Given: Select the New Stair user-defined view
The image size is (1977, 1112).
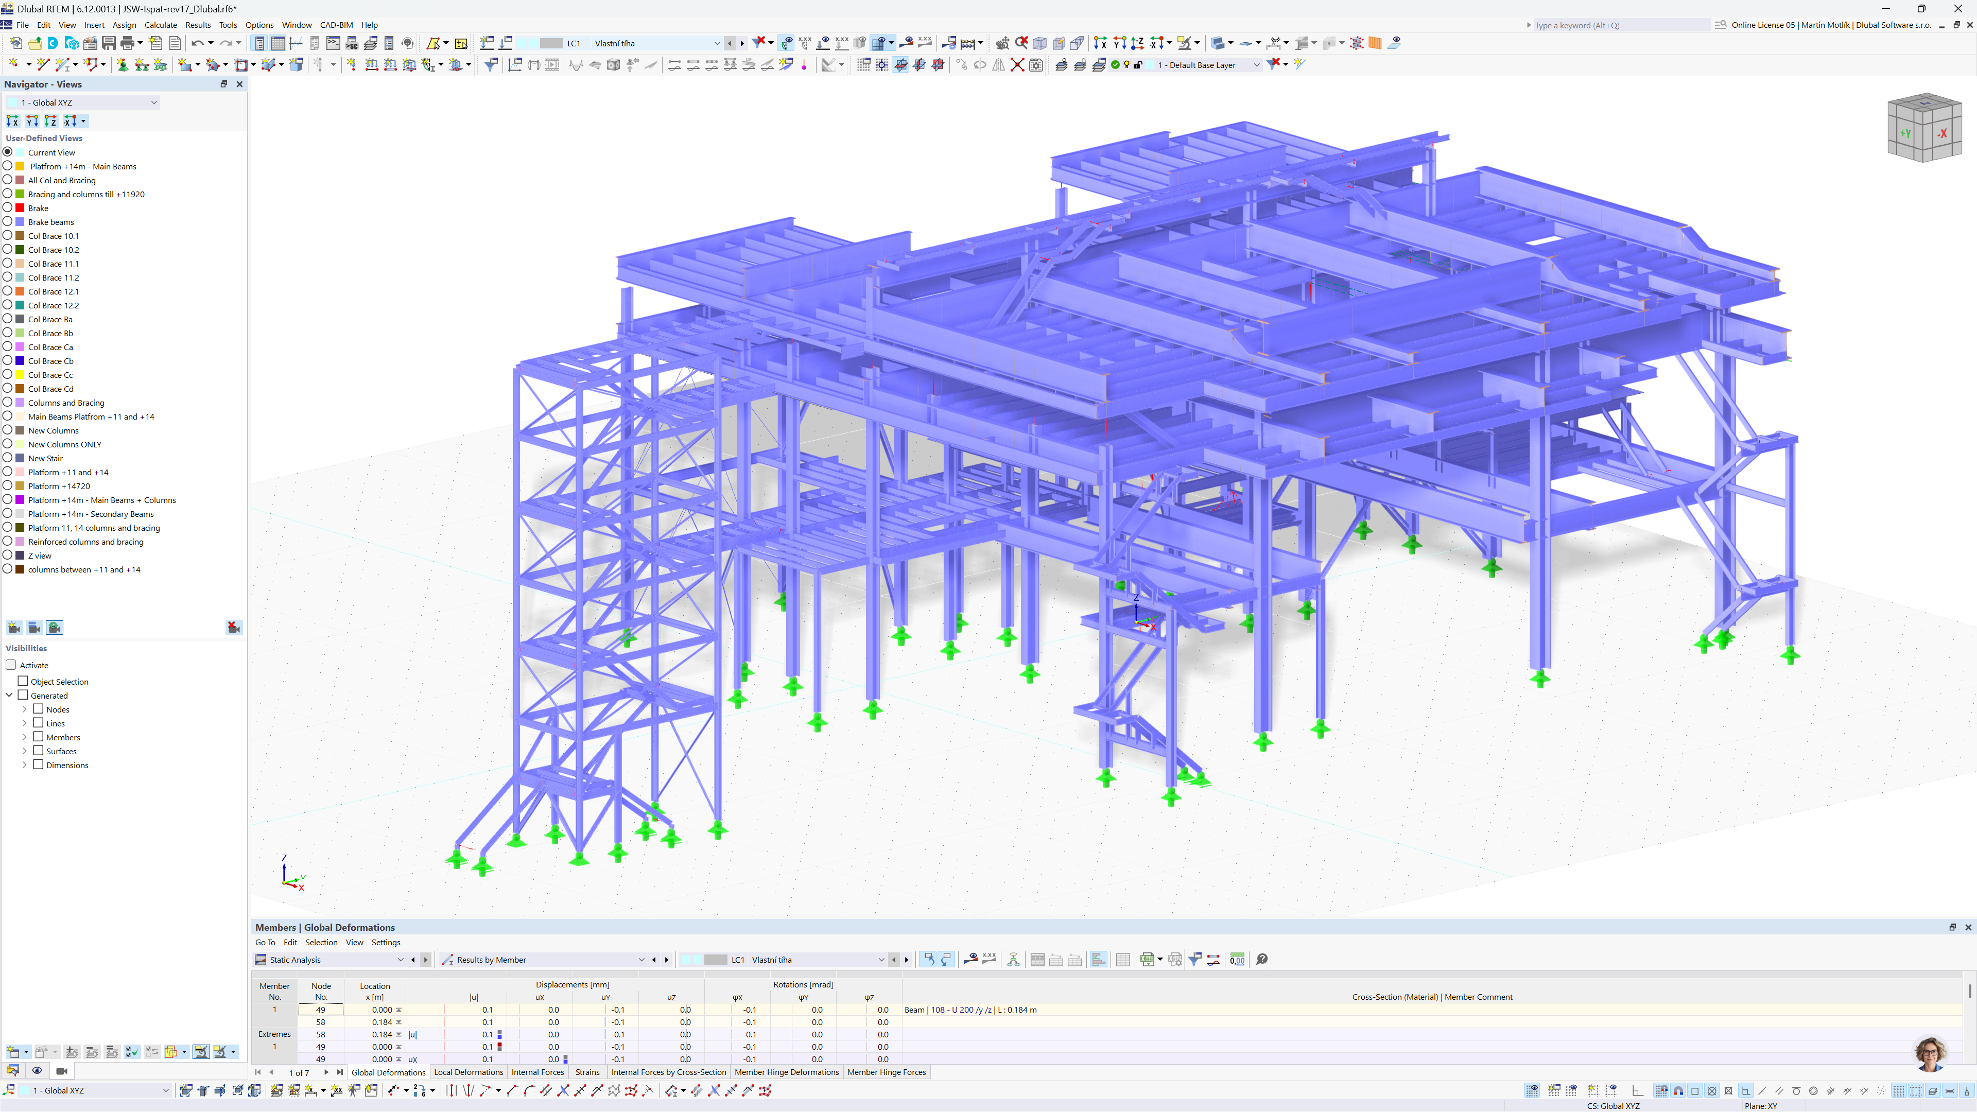Looking at the screenshot, I should [x=45, y=458].
